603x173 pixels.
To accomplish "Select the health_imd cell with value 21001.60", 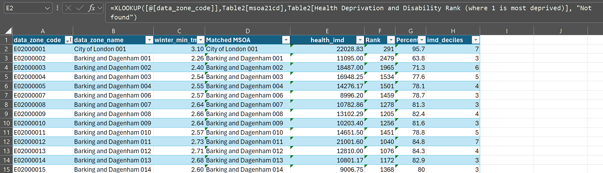I will [327, 142].
